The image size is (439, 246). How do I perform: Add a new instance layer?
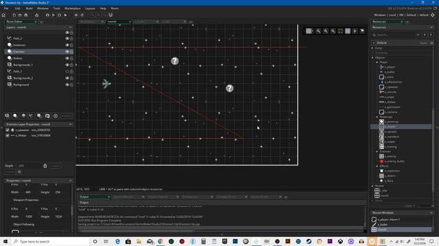[15, 115]
